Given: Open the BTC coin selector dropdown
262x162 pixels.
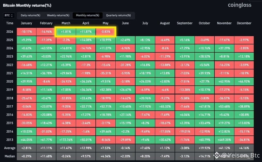Looking at the screenshot, I should (9, 15).
